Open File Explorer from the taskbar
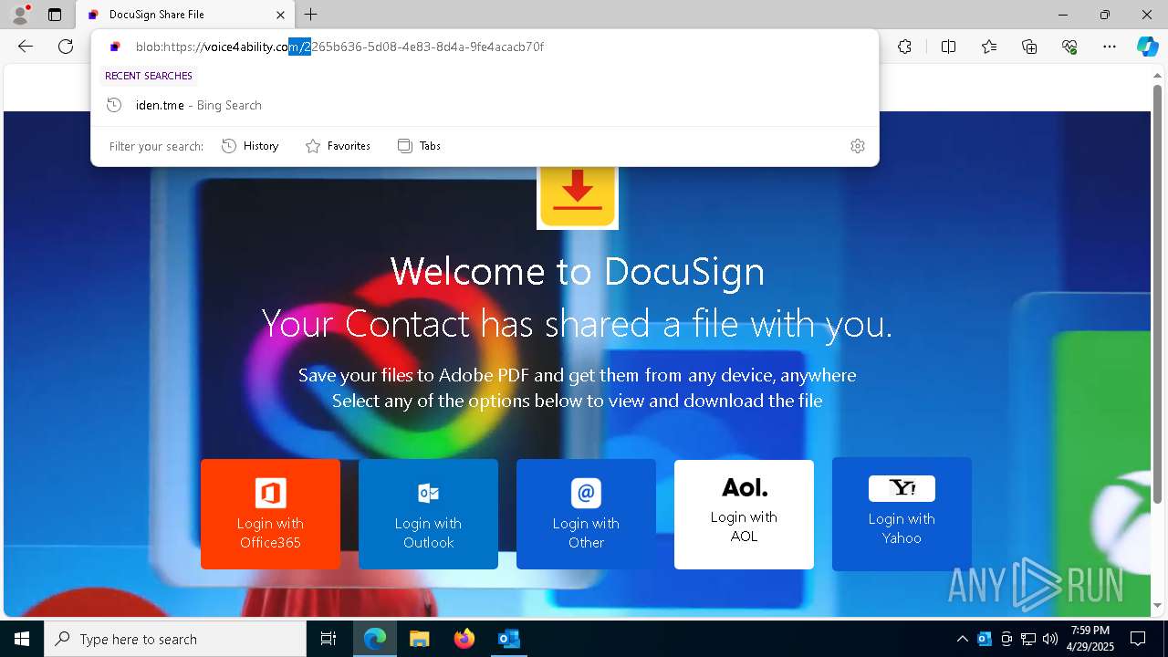This screenshot has height=657, width=1168. [x=419, y=639]
